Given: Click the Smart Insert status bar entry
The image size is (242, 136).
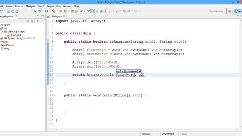Looking at the screenshot, I should tap(168, 134).
